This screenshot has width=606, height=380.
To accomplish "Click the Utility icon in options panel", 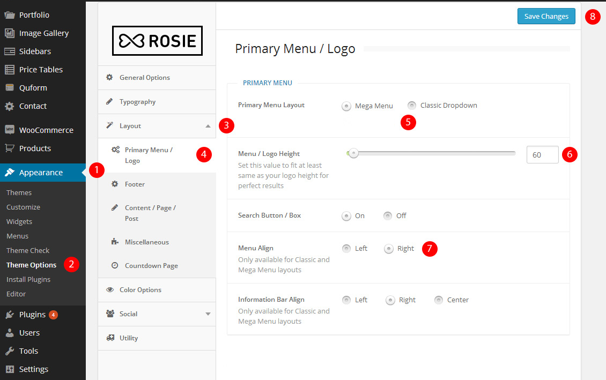I will coord(110,338).
